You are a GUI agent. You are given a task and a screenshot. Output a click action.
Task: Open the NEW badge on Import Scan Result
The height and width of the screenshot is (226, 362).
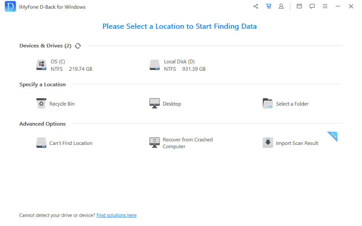(332, 137)
